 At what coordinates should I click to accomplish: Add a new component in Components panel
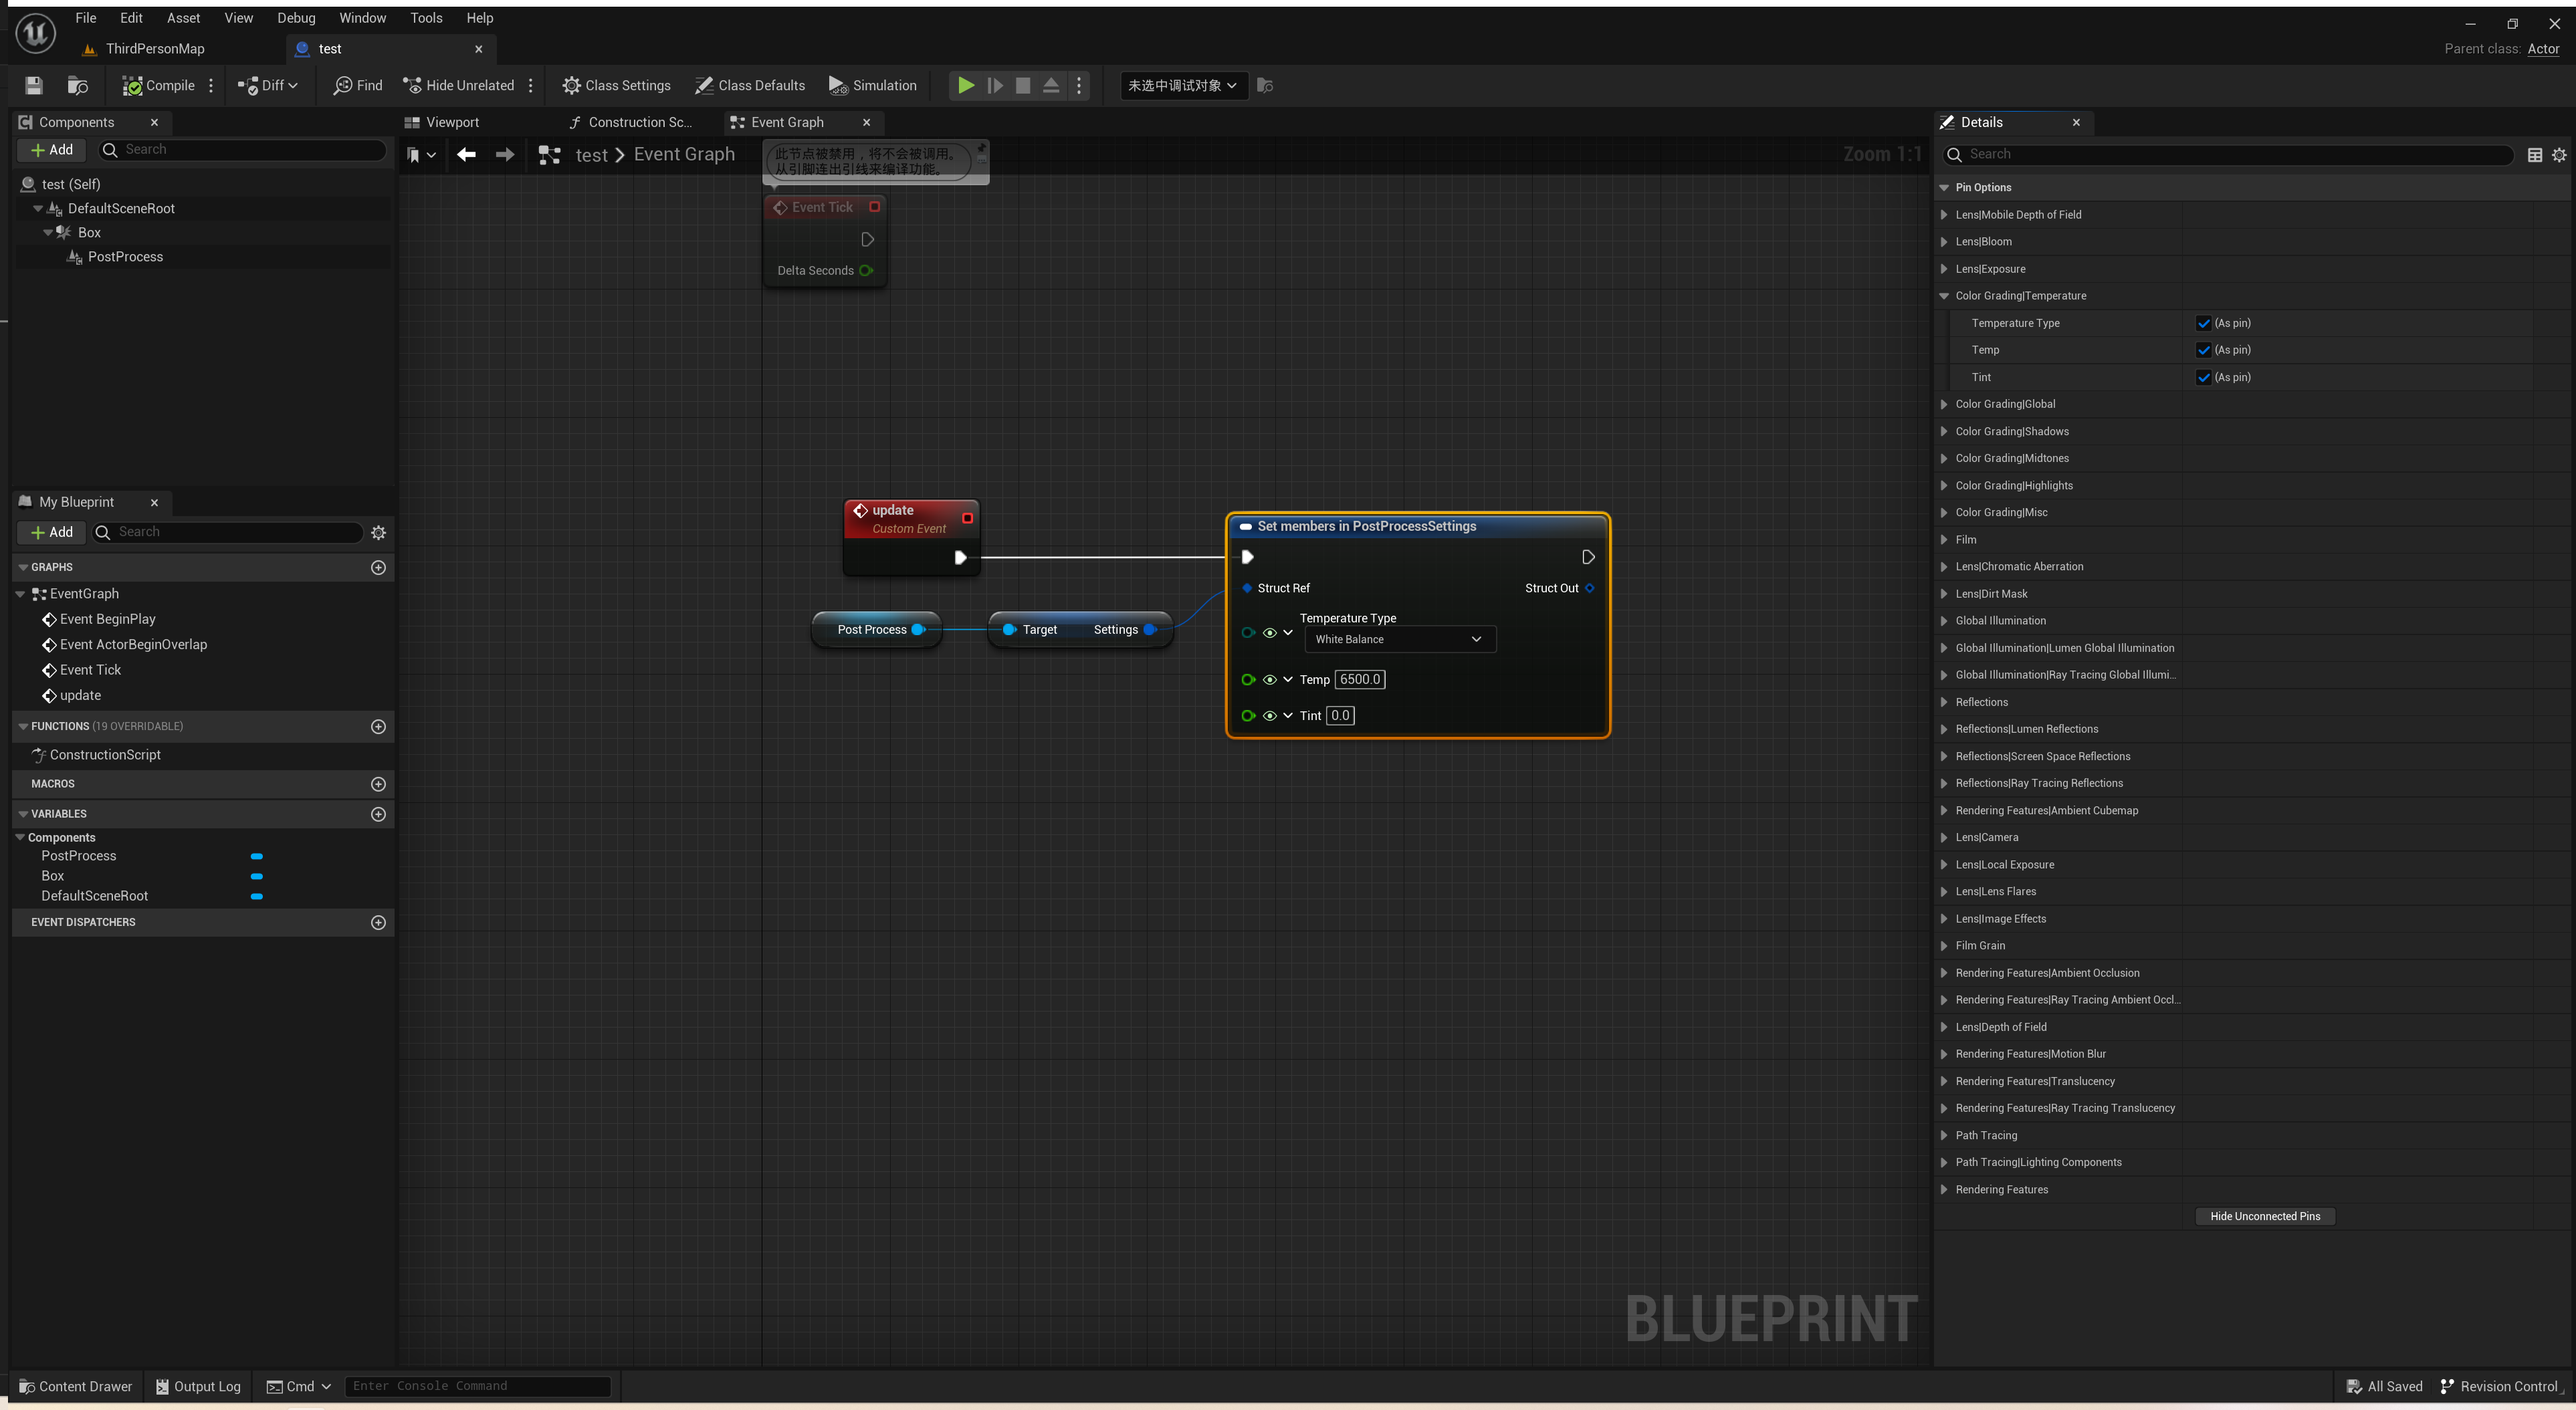click(52, 150)
